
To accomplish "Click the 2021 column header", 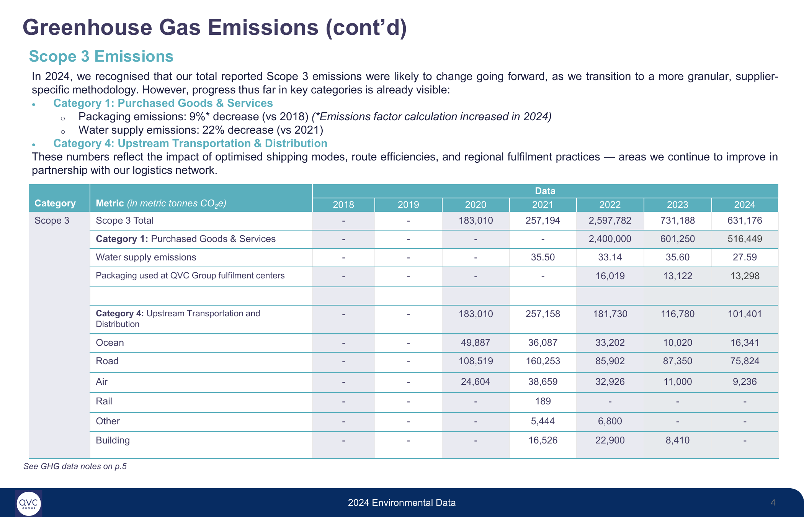I will coord(543,205).
